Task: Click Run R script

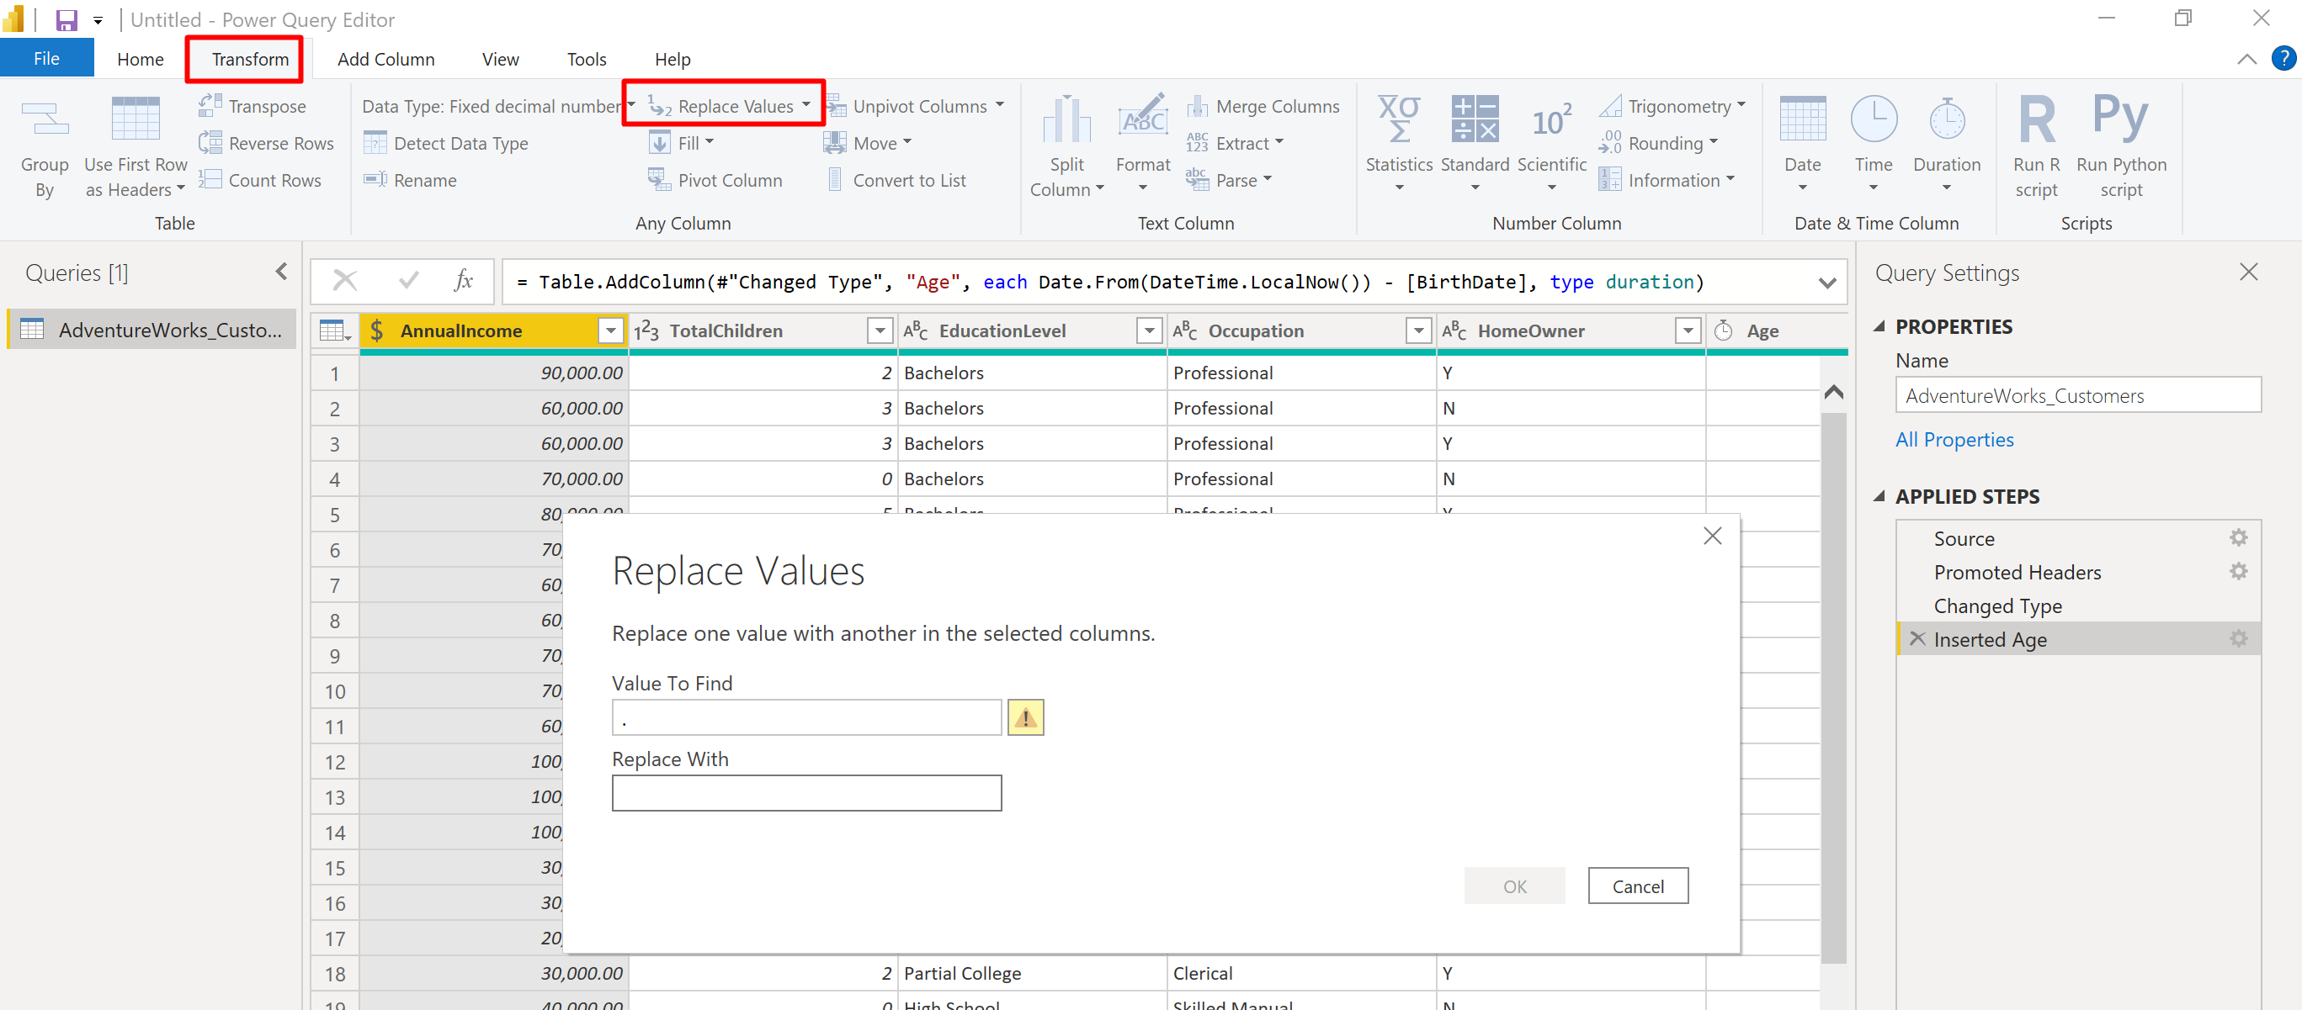Action: (2037, 148)
